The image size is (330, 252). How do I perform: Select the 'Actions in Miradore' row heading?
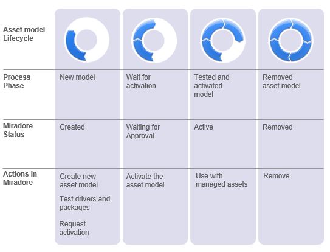point(20,178)
